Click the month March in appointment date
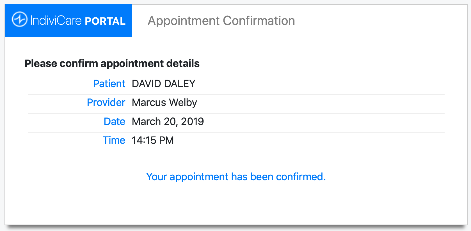471x231 pixels. pos(146,121)
